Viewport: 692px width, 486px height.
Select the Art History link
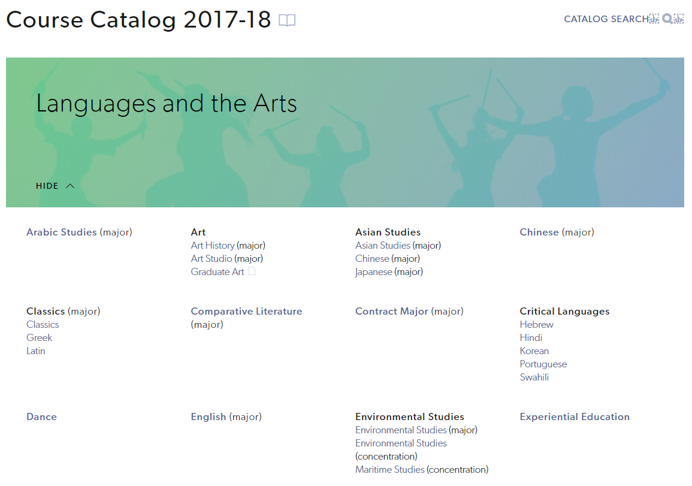click(212, 246)
